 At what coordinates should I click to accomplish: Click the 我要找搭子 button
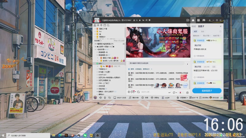point(207,91)
